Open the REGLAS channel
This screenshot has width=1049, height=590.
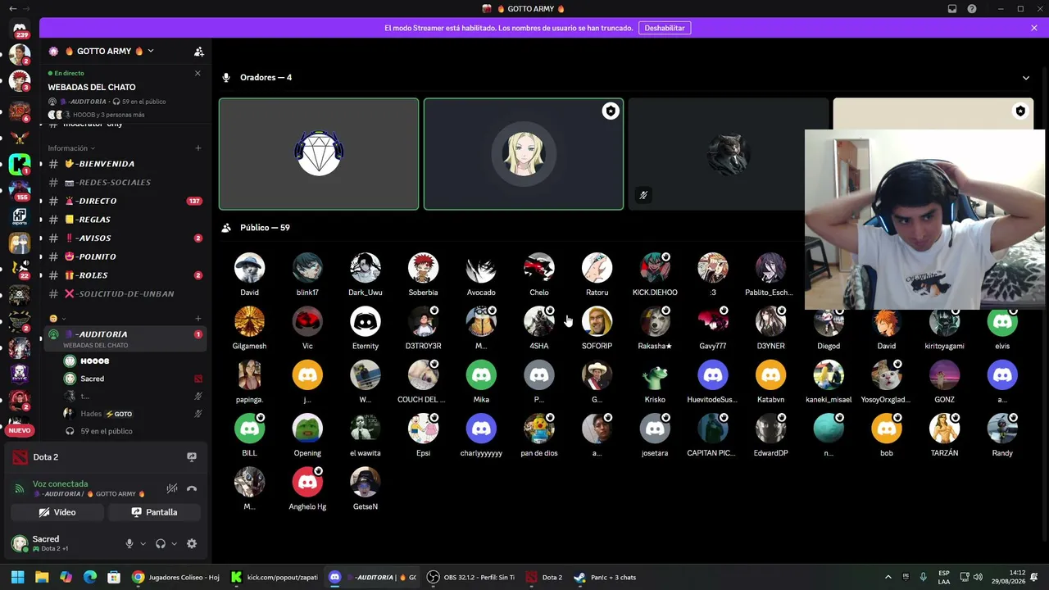tap(125, 220)
